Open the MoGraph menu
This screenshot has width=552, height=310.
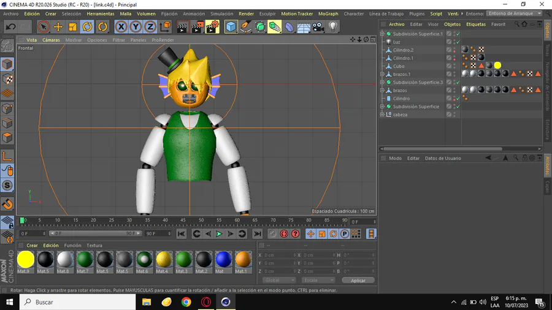click(x=328, y=13)
